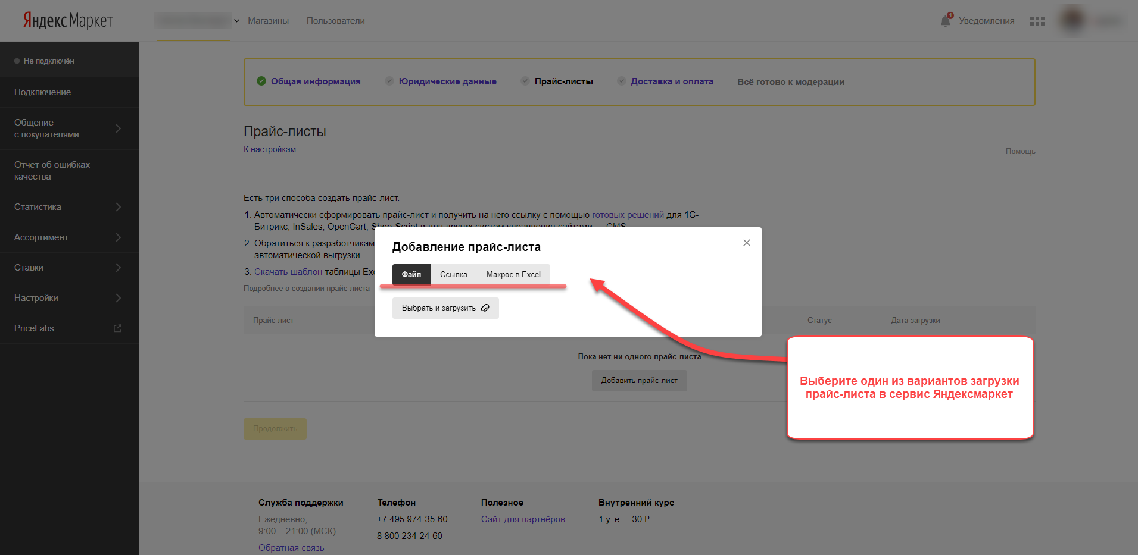Click the green checkmark by Общая информация
1138x555 pixels.
[261, 81]
